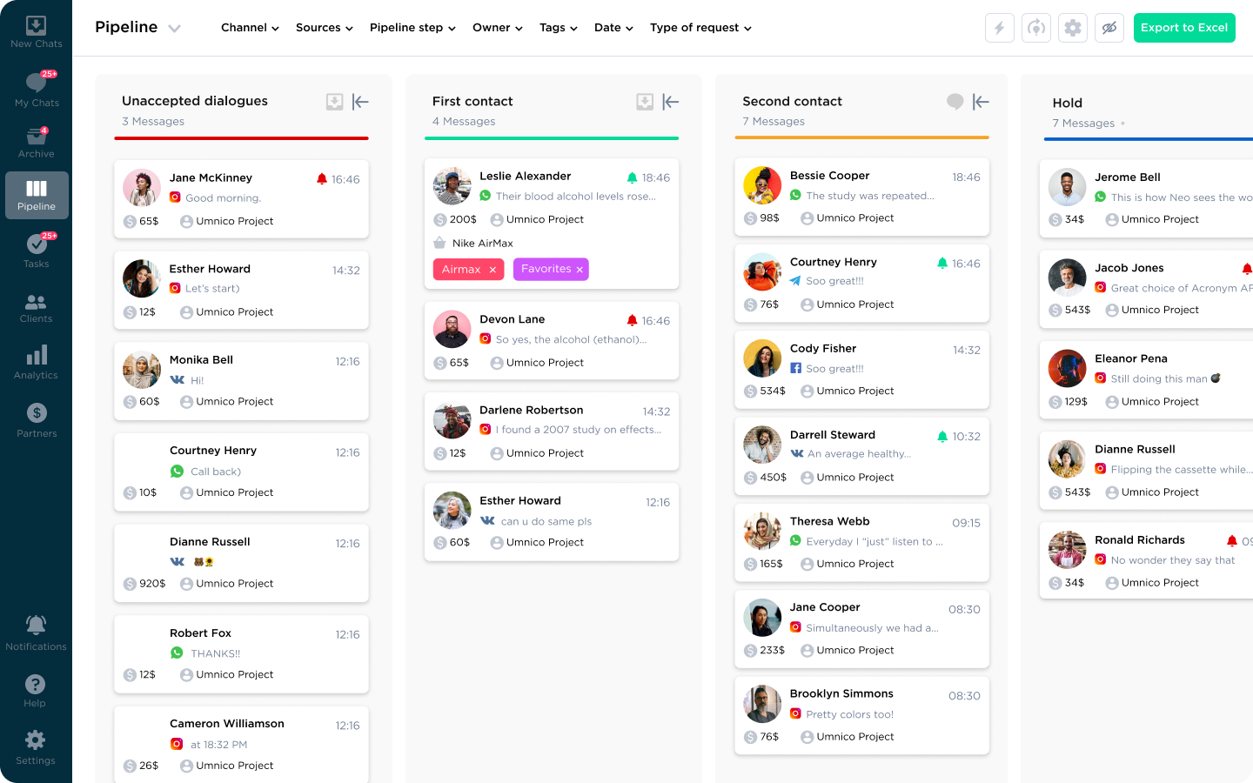This screenshot has height=783, width=1253.
Task: Open My Chats in the sidebar
Action: 37,90
